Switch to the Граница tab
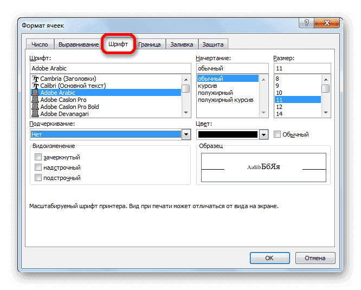Viewport: 361px width, 290px height. [149, 44]
